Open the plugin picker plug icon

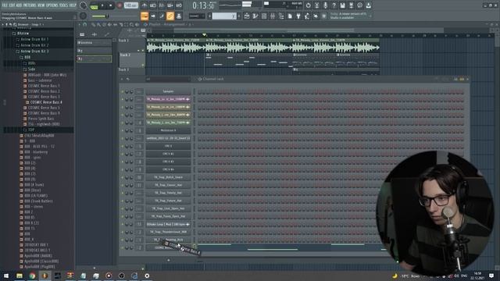click(x=298, y=16)
